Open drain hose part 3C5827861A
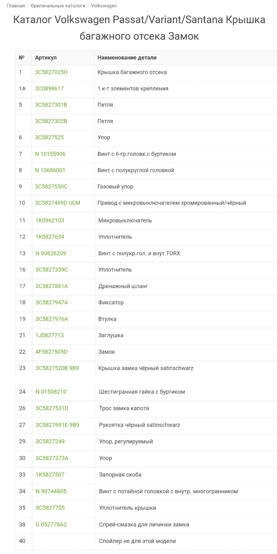The height and width of the screenshot is (554, 277). (x=52, y=286)
